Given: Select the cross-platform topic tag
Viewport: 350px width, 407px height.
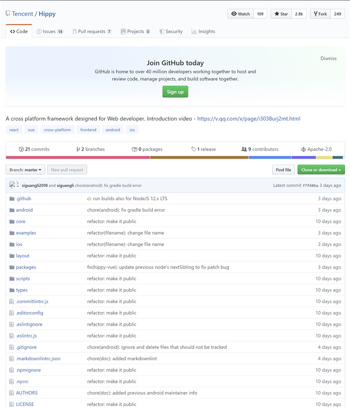Looking at the screenshot, I should click(57, 130).
